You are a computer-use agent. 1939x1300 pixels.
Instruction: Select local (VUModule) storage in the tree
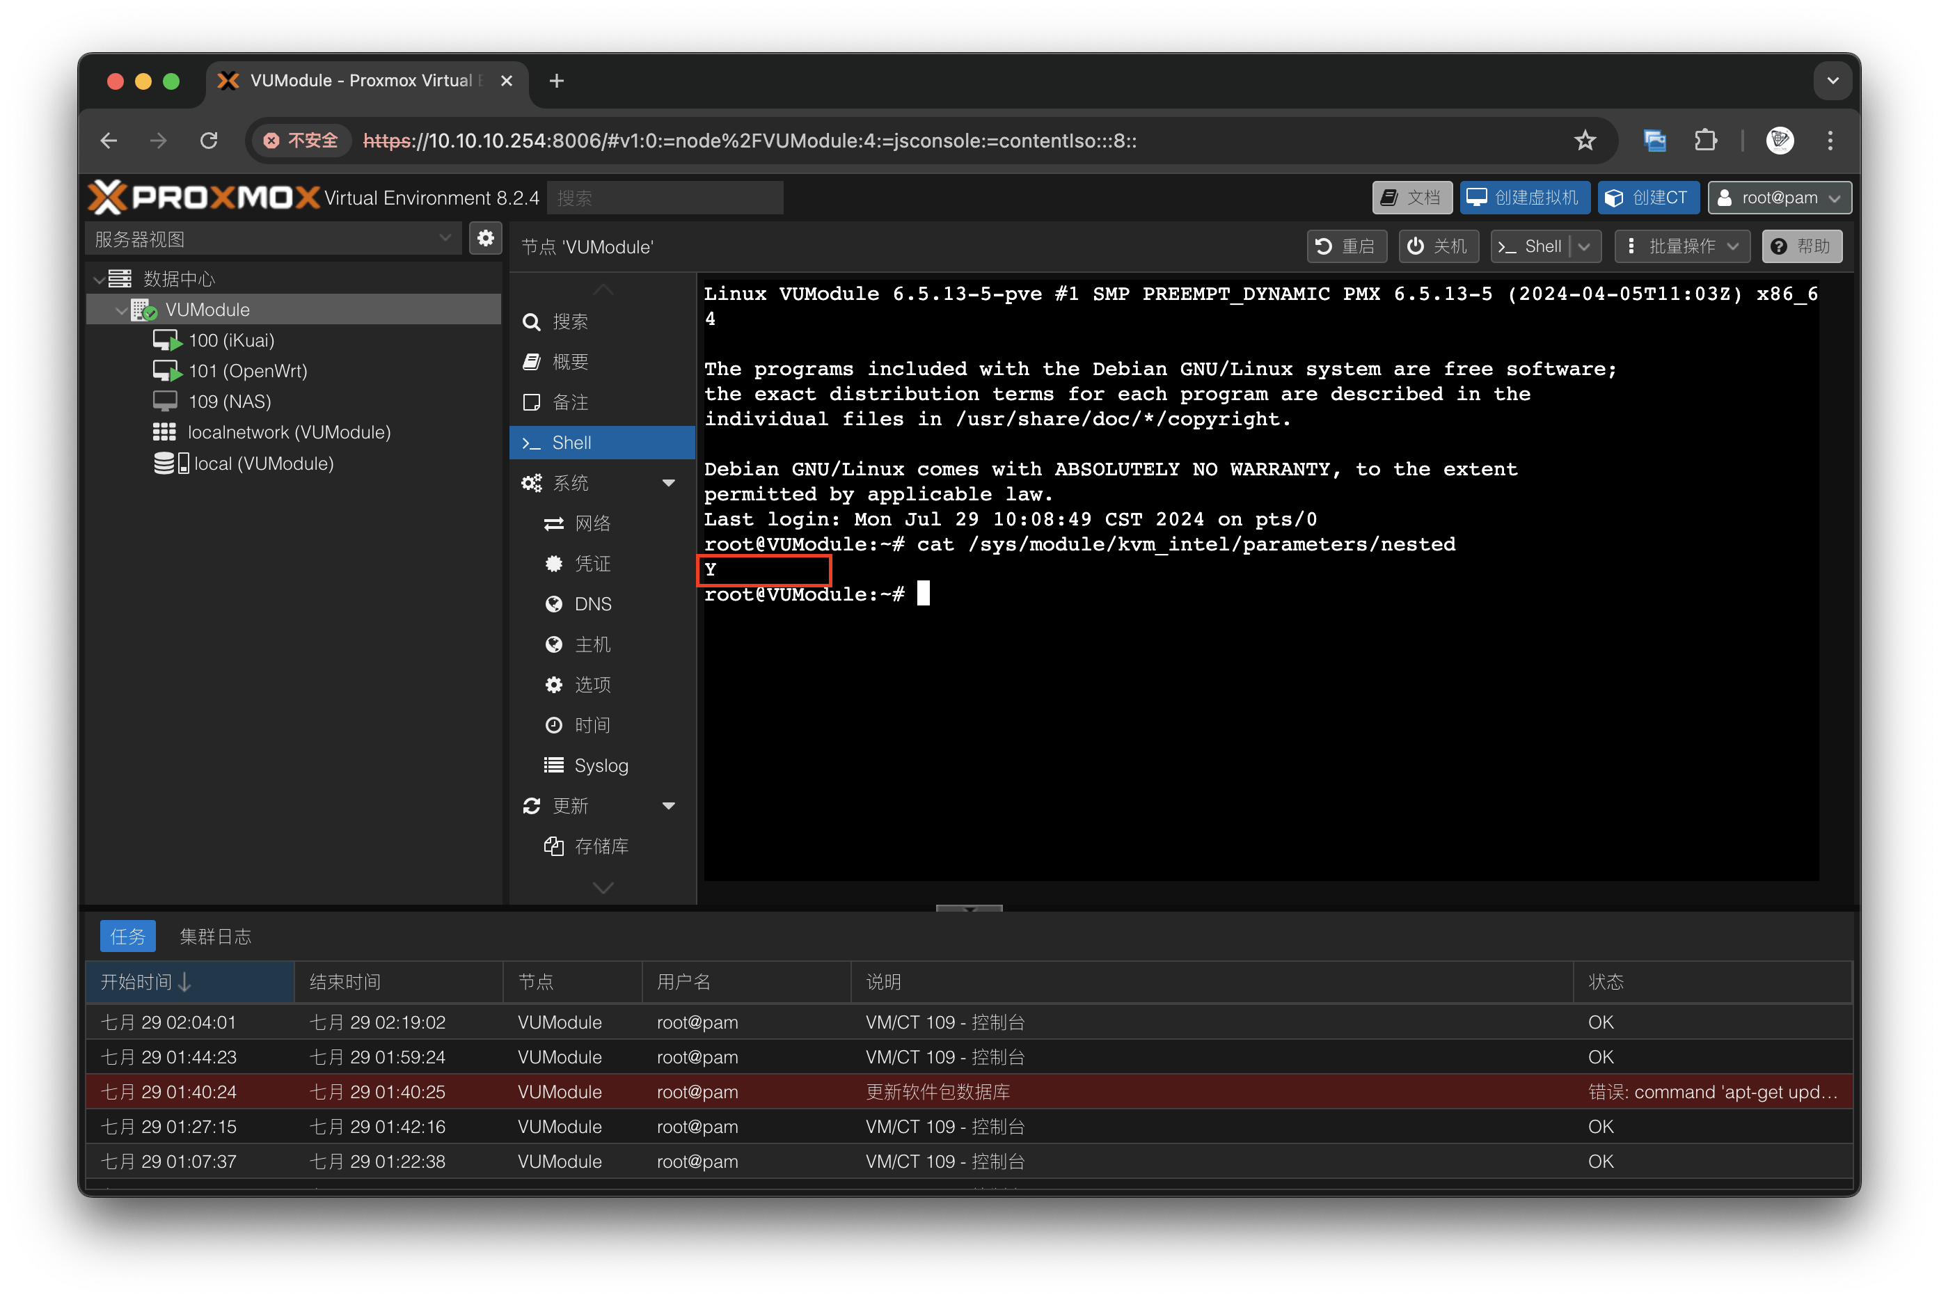click(264, 463)
